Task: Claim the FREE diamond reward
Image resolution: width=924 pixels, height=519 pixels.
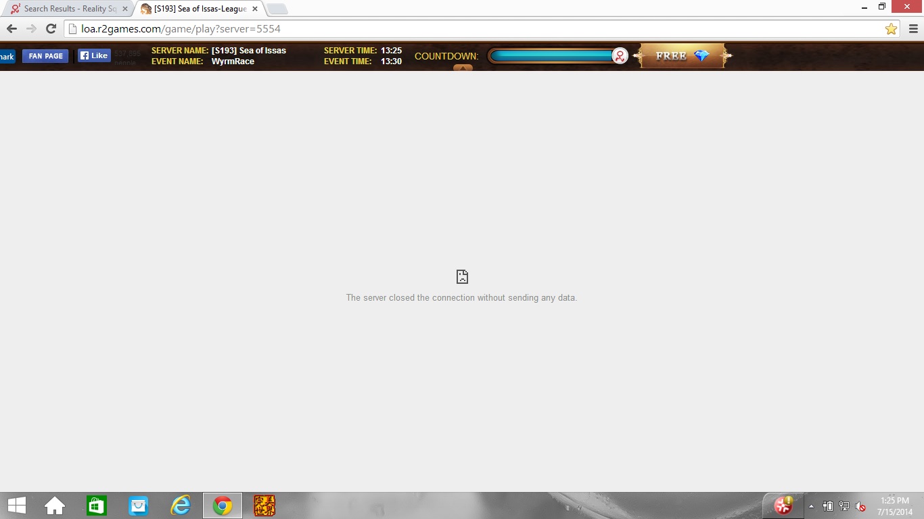Action: pyautogui.click(x=681, y=56)
